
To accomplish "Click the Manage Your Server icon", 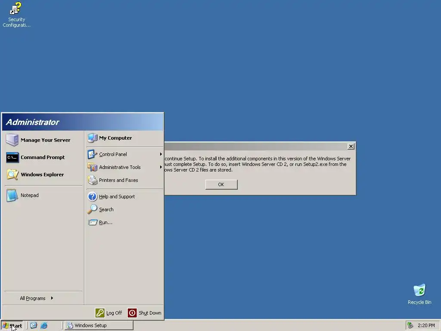I will point(12,140).
